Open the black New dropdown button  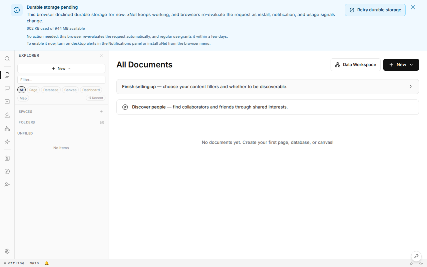click(401, 65)
